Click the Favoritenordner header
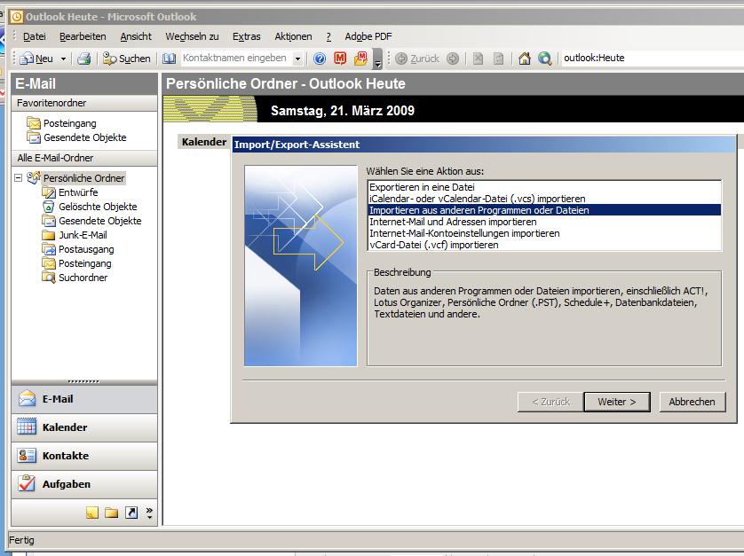Viewport: 744px width, 556px height. click(84, 103)
